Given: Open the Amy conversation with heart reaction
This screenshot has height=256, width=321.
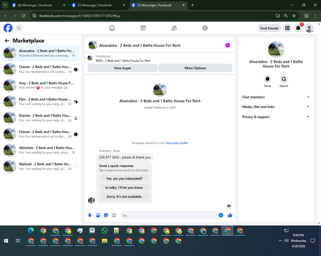Looking at the screenshot, I should 40,86.
